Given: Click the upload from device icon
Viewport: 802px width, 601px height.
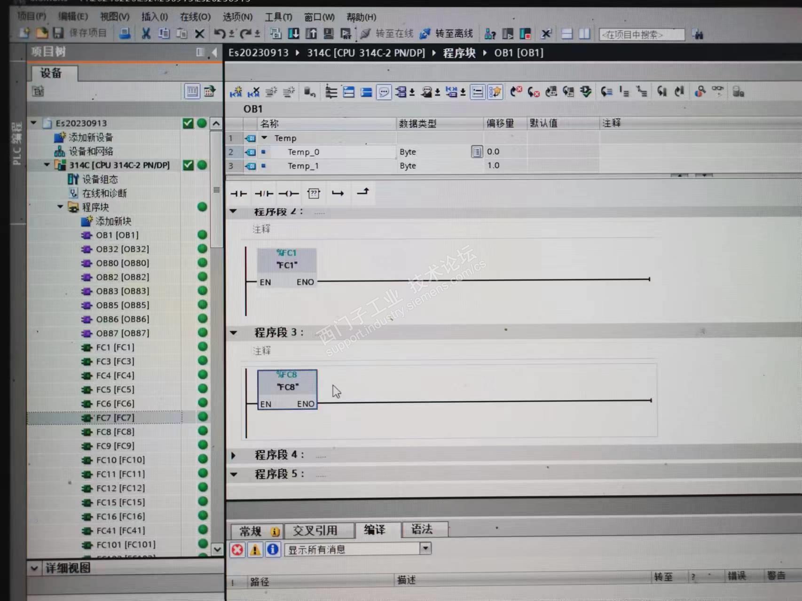Looking at the screenshot, I should pos(311,33).
